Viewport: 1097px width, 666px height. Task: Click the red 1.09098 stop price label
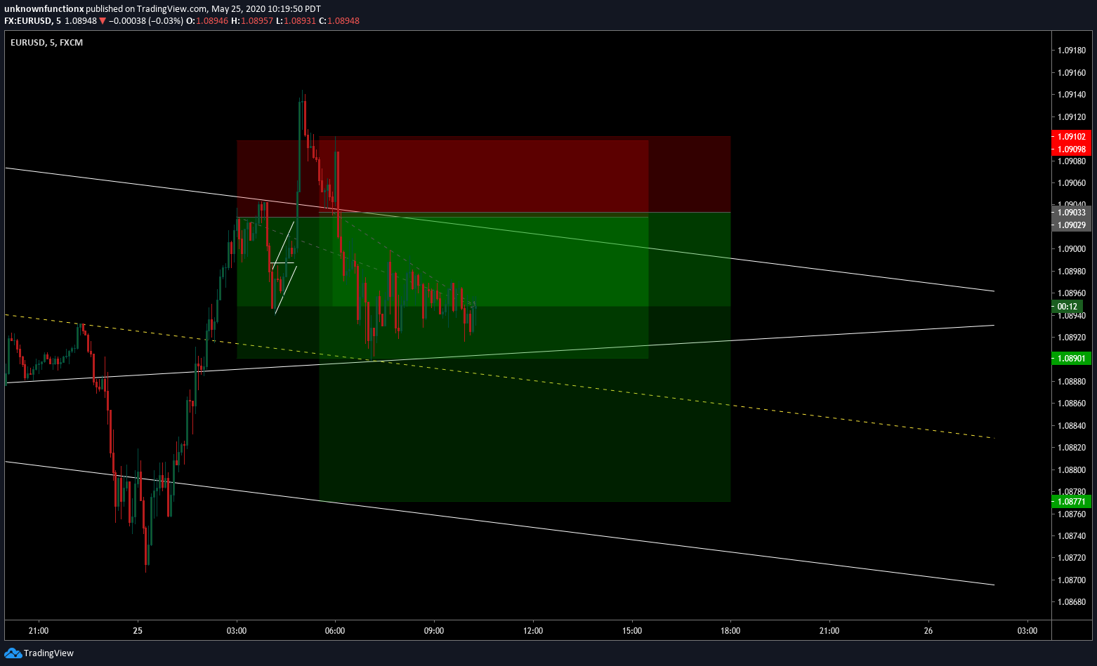coord(1071,149)
